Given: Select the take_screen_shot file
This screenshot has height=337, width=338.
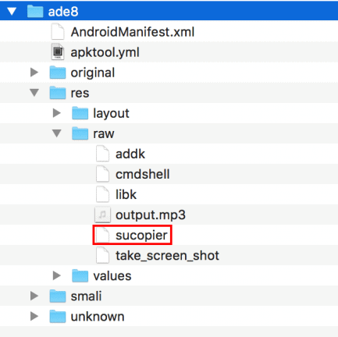Looking at the screenshot, I should [x=167, y=256].
